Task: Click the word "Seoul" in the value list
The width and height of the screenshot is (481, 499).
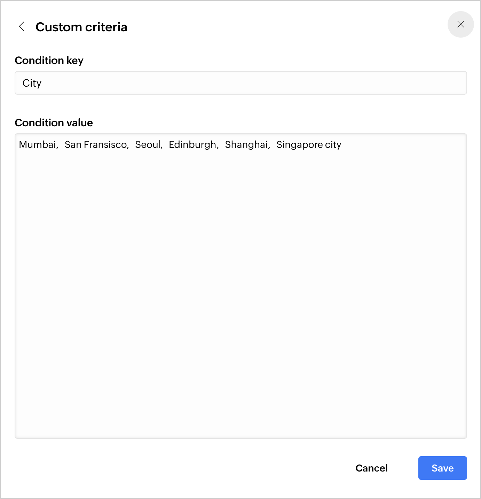Action: 148,145
